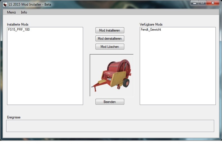
Task: Select FS15_PRF_180 in installed mods list
Action: click(19, 30)
